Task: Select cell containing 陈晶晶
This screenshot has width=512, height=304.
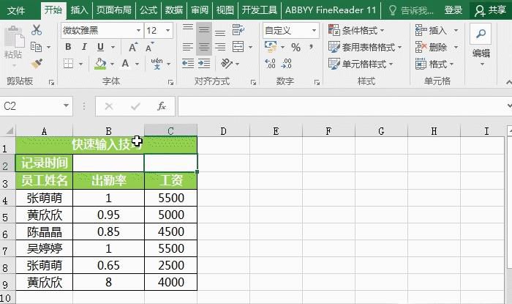Action: 44,231
